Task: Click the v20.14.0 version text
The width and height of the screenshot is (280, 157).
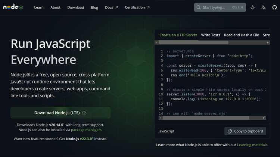Action: 56,125
